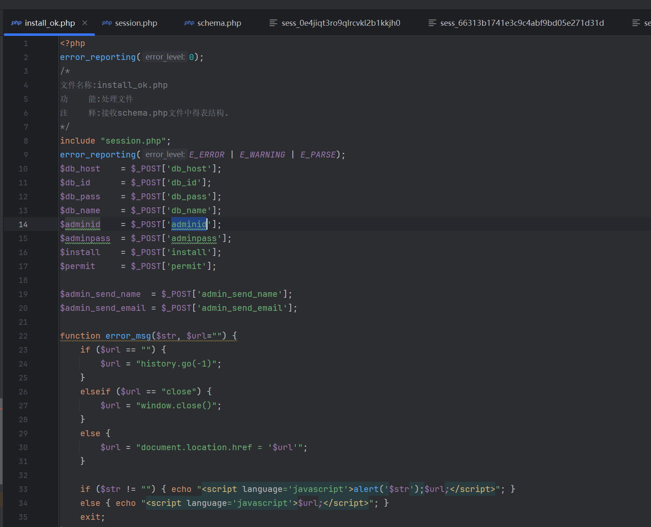Click the $db_host variable on line 10
This screenshot has height=527, width=651.
pyautogui.click(x=80, y=168)
